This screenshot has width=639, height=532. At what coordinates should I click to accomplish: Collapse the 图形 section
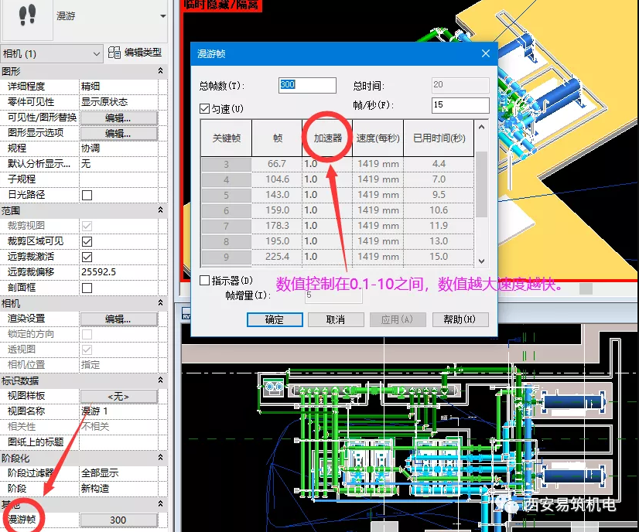(161, 71)
